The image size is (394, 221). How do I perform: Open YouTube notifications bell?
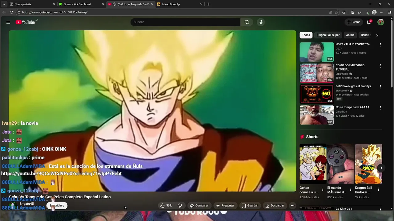pos(369,22)
